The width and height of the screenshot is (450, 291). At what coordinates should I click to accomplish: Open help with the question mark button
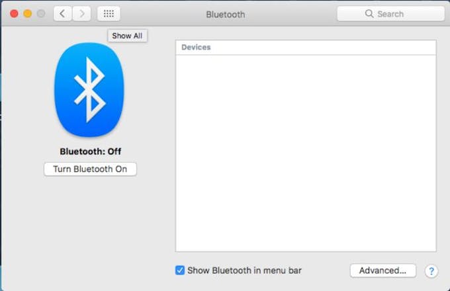click(431, 271)
